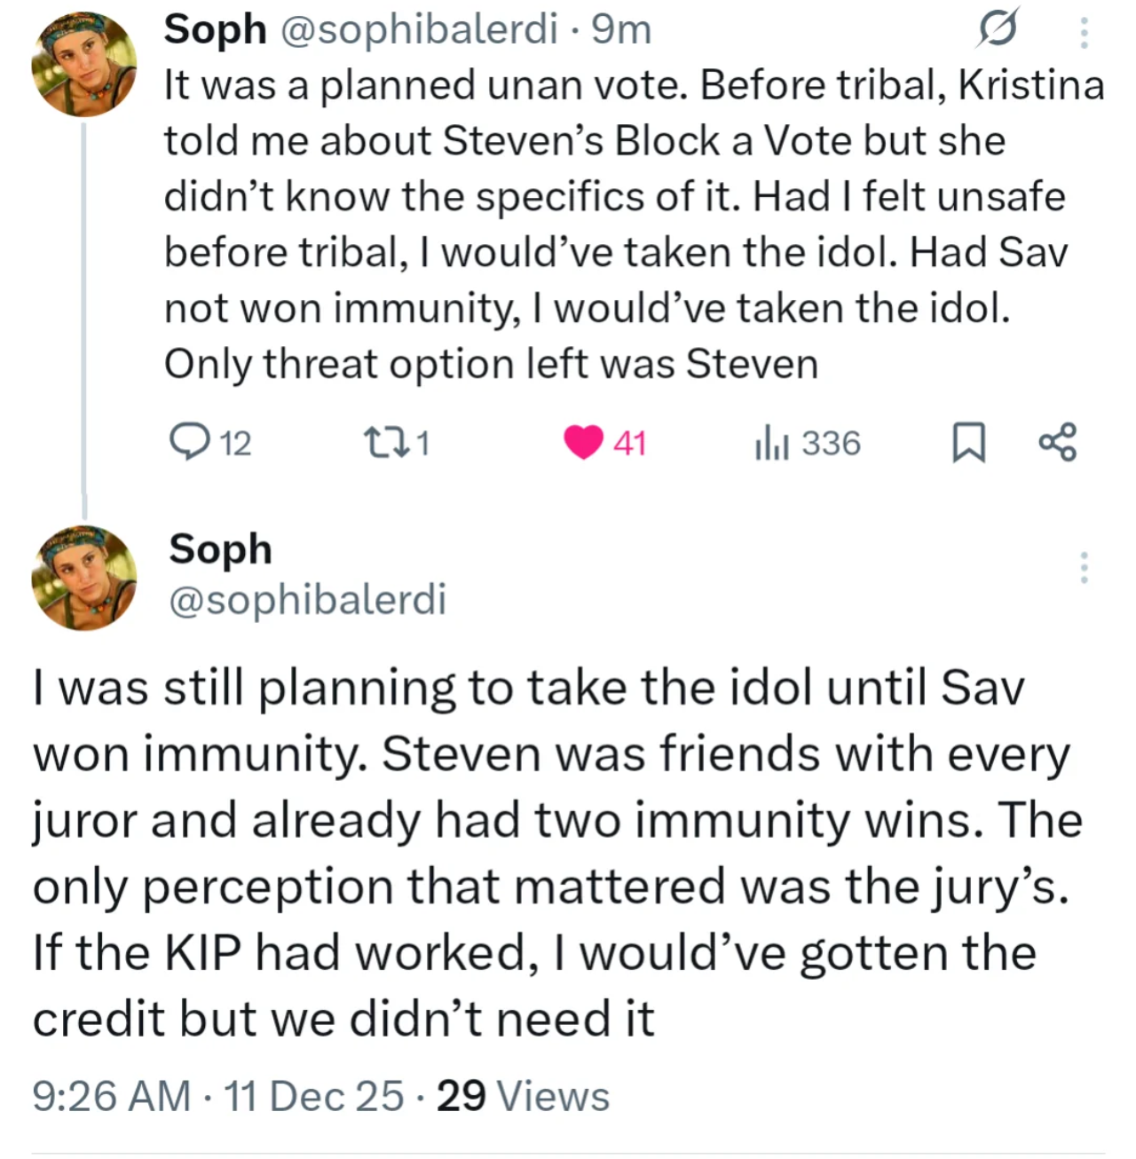Image resolution: width=1136 pixels, height=1159 pixels.
Task: Tap the Grok icon on the first tweet
Action: click(x=997, y=30)
